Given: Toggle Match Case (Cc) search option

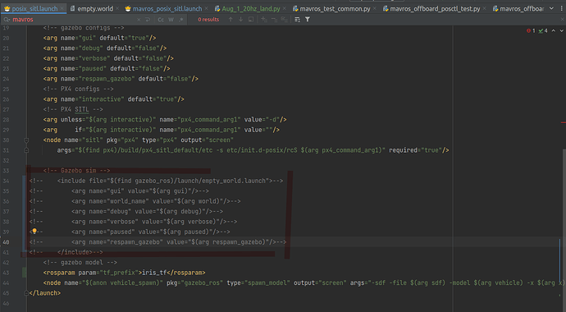Looking at the screenshot, I should click(161, 20).
